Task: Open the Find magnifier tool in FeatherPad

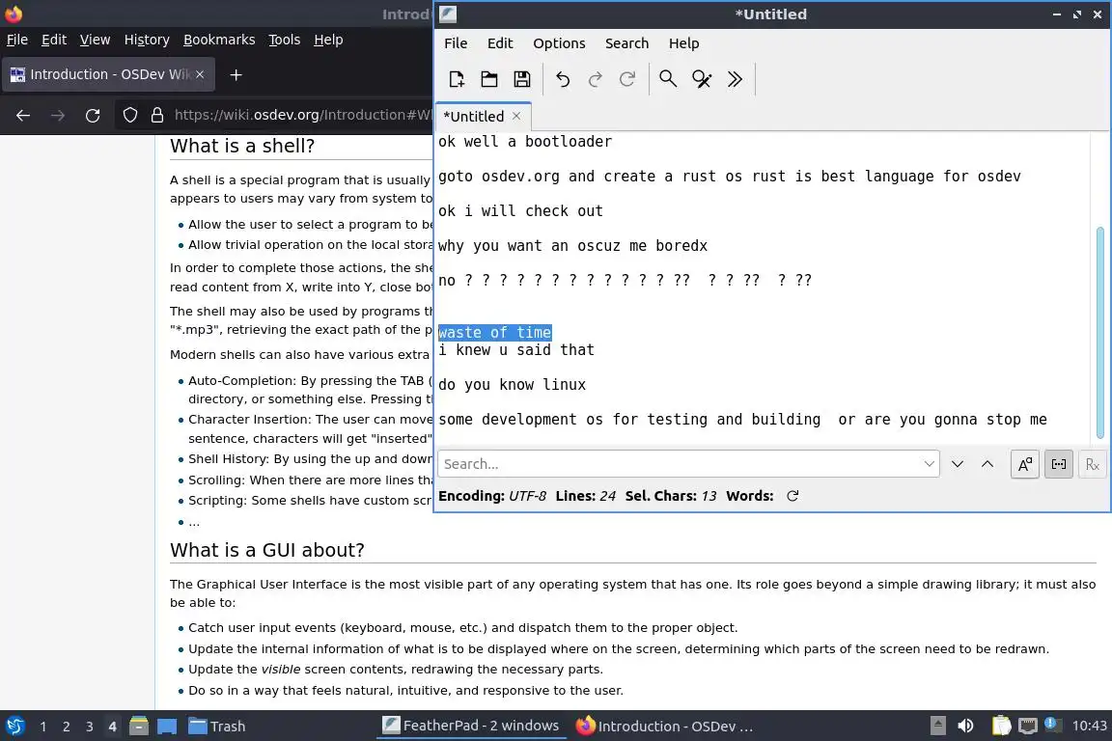Action: [668, 79]
